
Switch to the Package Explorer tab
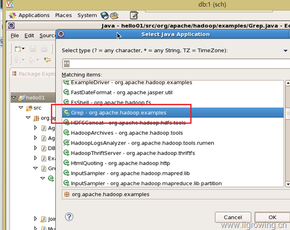34,74
